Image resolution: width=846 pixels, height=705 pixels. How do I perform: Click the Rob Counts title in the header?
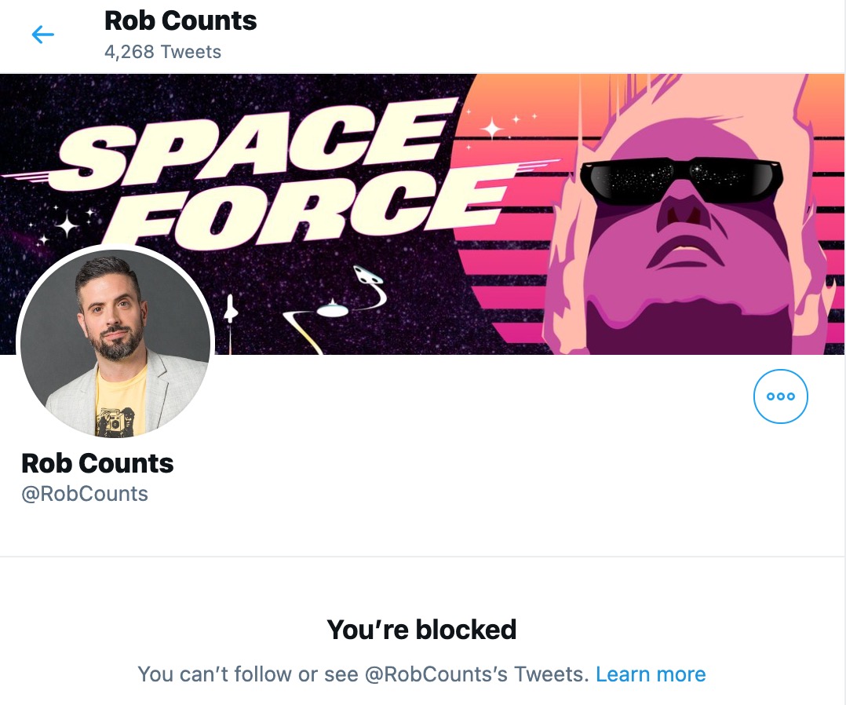pyautogui.click(x=181, y=21)
